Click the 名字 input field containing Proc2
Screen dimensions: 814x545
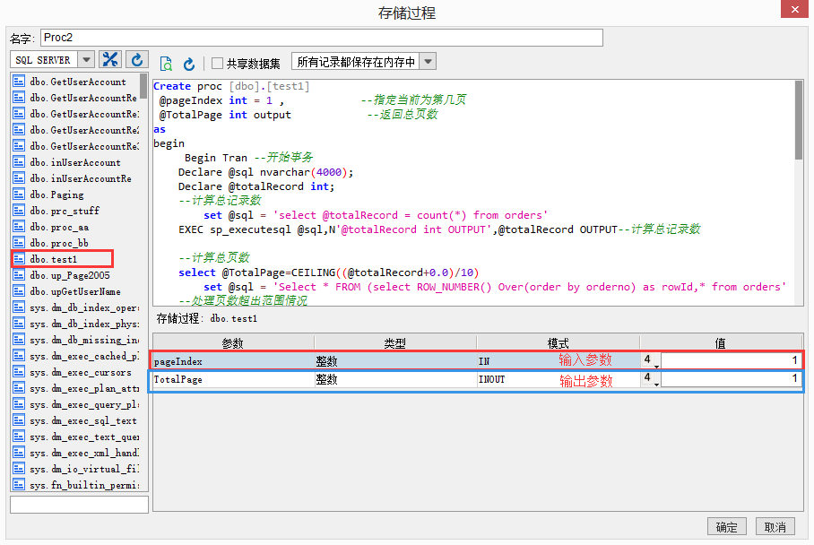(321, 38)
